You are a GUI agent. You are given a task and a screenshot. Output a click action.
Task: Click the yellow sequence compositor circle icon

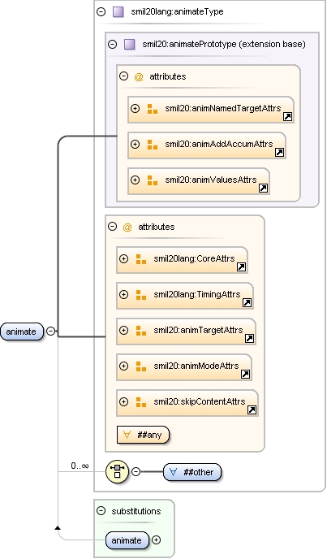point(117,471)
